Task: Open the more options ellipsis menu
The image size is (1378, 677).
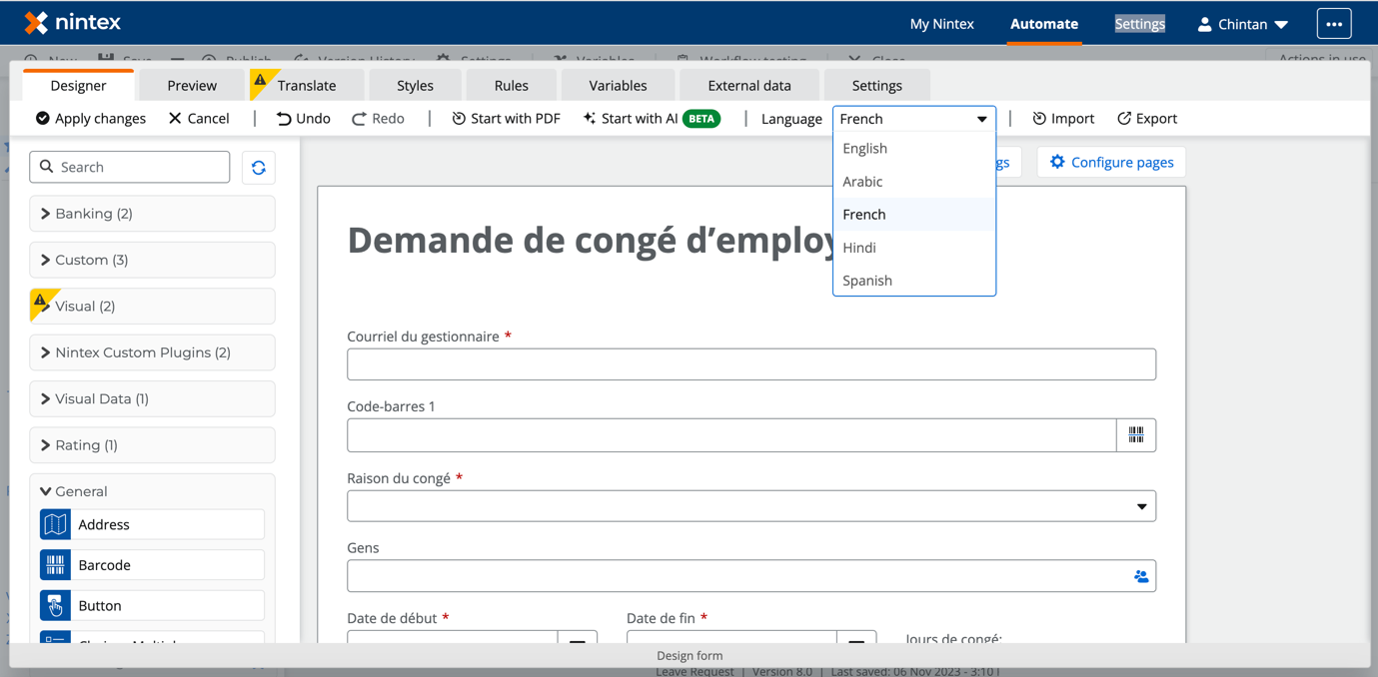Action: point(1334,24)
